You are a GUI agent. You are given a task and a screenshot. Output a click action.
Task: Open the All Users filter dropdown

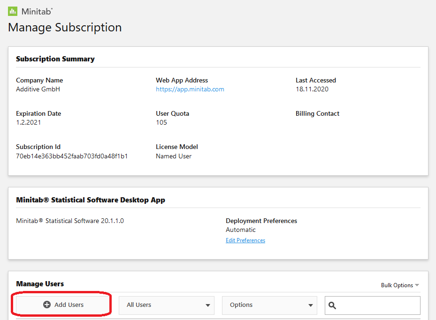tap(167, 305)
